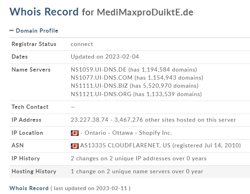Click the Domain Profile heading
The height and width of the screenshot is (194, 250).
pyautogui.click(x=37, y=31)
